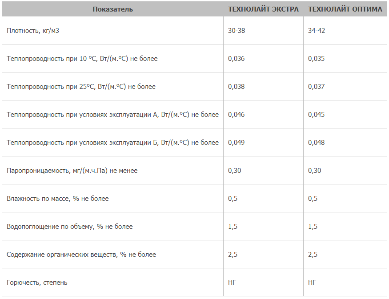389x299 pixels.
Task: Click the 'Горючесть, степень' row label
Action: (x=37, y=283)
